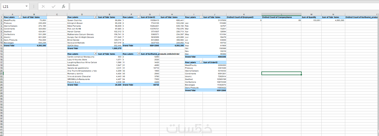
Task: Click the Laughing Bacchus Wine Cellars cell
Action: [x=82, y=62]
